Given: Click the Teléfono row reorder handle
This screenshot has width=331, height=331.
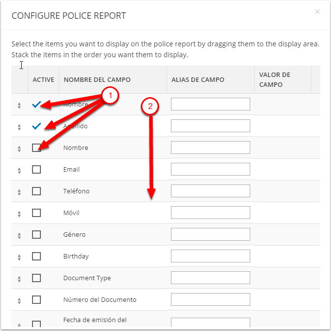Looking at the screenshot, I should [x=19, y=192].
